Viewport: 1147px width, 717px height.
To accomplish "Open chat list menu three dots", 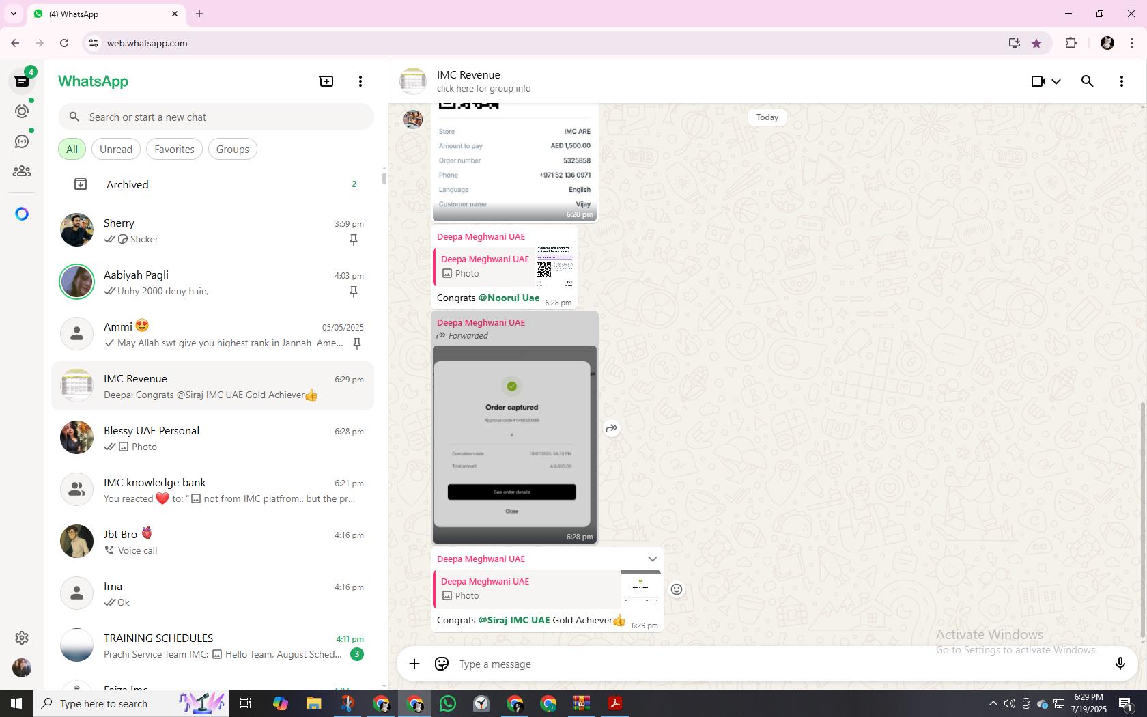I will [360, 81].
